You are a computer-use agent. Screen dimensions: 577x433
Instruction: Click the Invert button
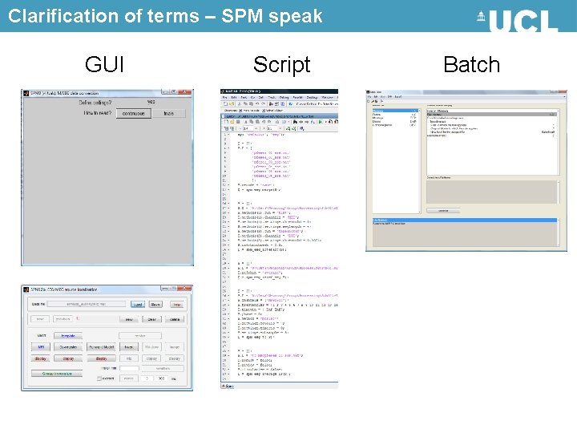129,347
